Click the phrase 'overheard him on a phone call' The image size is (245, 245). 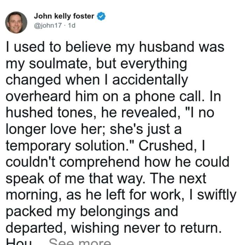click(x=105, y=97)
